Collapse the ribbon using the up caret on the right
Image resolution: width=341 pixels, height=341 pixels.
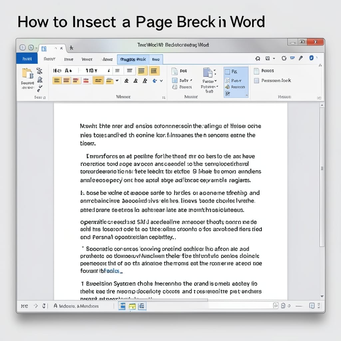click(x=320, y=65)
